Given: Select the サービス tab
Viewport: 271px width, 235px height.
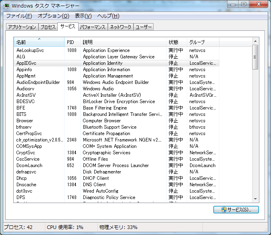Looking at the screenshot, I should pos(68,26).
